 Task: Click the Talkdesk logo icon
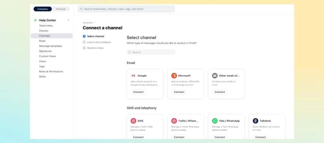255,121
